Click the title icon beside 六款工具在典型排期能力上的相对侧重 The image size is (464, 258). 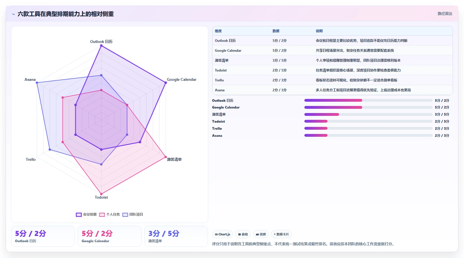click(13, 14)
